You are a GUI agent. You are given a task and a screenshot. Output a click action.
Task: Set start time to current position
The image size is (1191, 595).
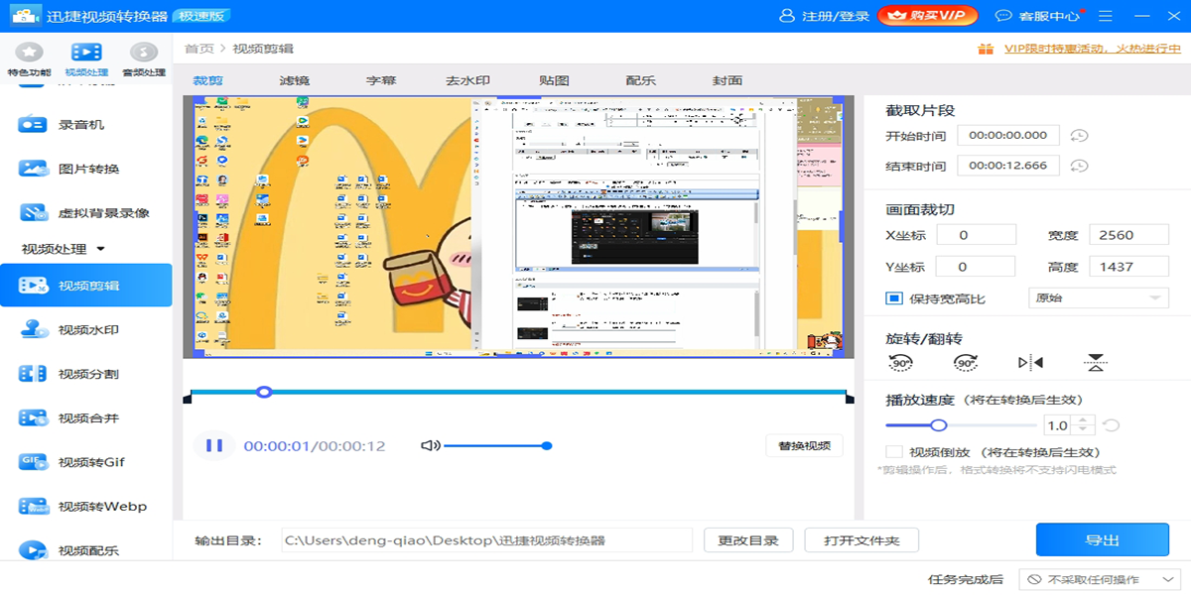(1079, 136)
